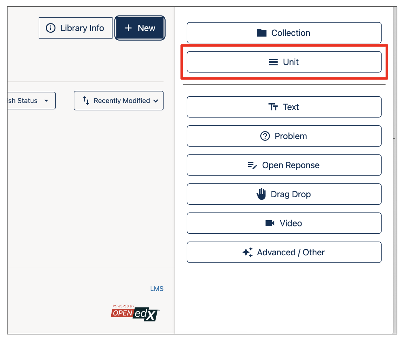Click the video camera icon on Video

269,223
